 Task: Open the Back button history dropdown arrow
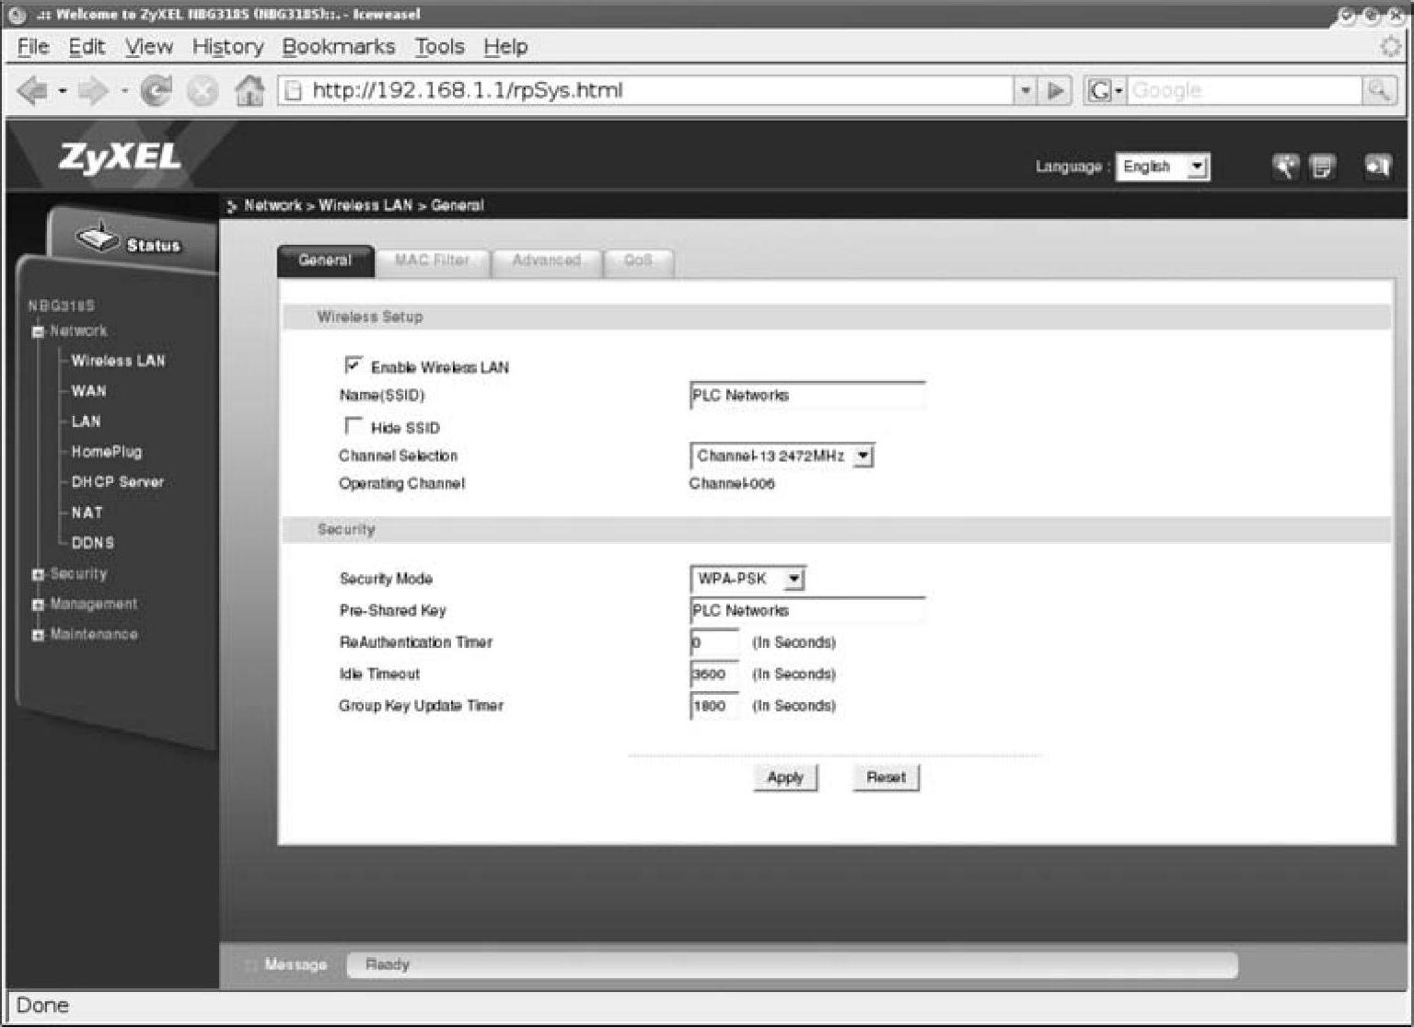click(63, 91)
